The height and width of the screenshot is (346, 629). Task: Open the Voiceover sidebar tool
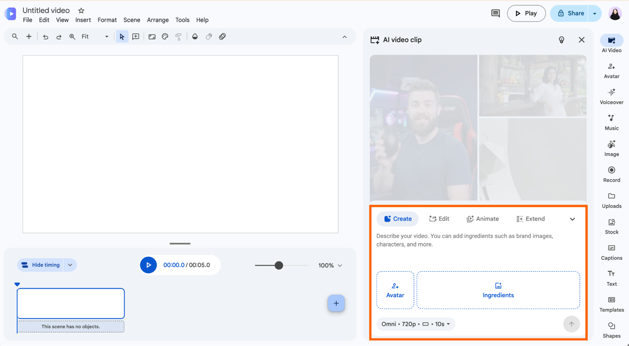click(611, 97)
